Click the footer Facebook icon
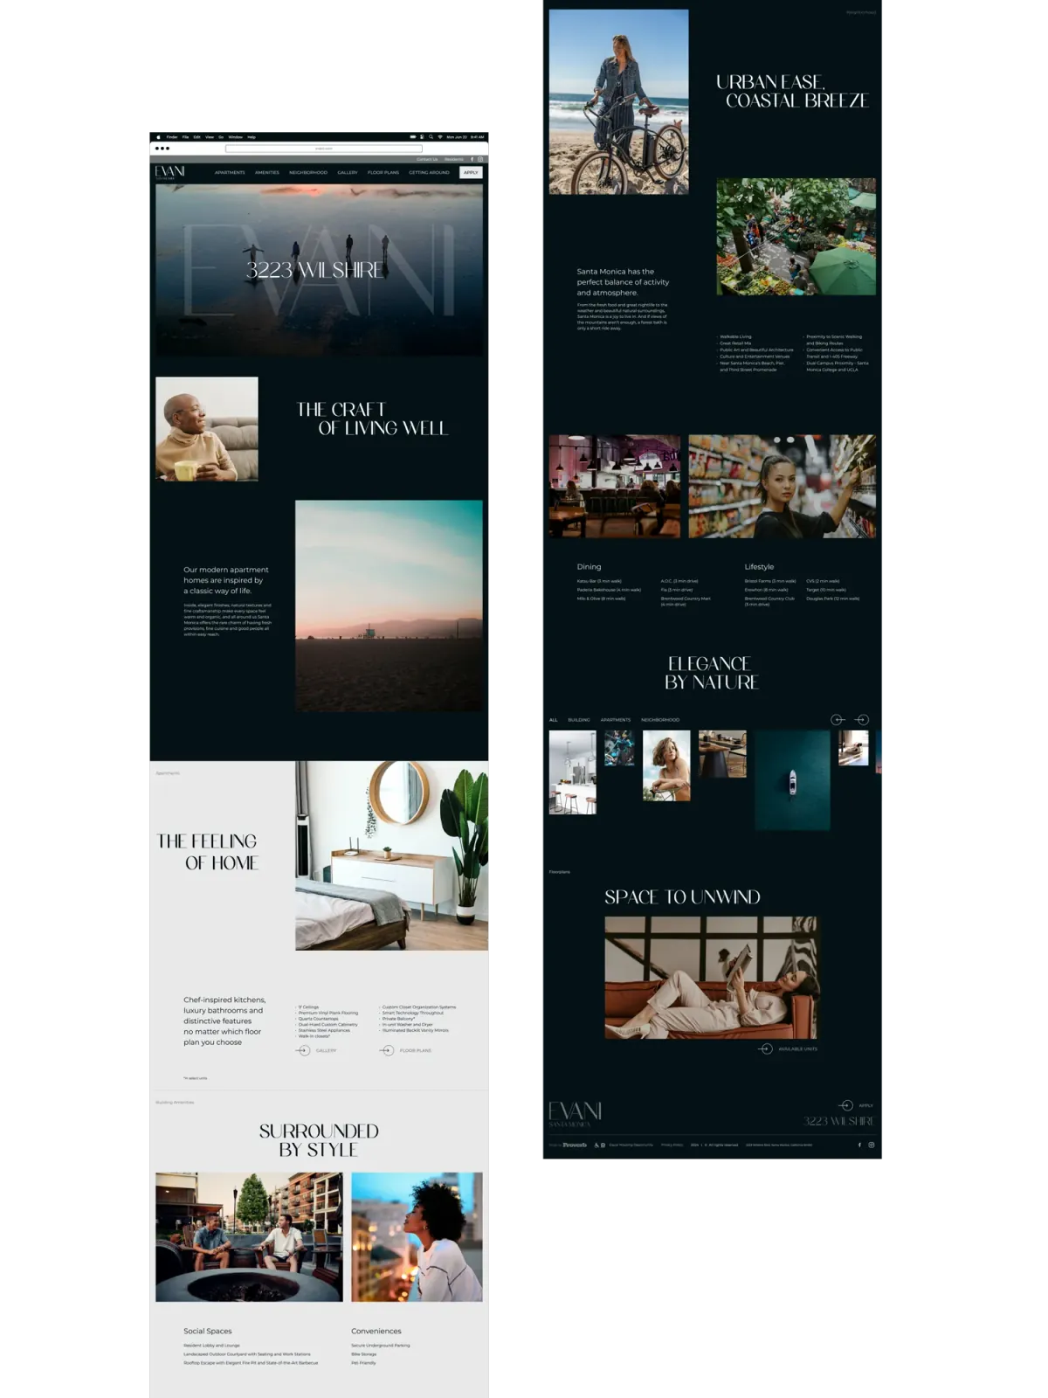Viewport: 1048px width, 1398px height. 859,1145
